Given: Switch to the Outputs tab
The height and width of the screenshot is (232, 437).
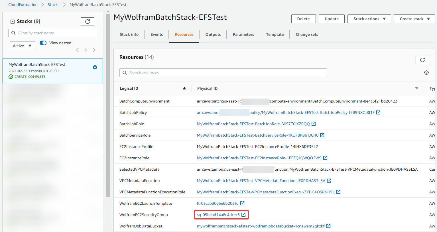Looking at the screenshot, I should pyautogui.click(x=213, y=34).
